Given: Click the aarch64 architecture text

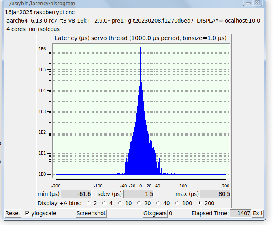Looking at the screenshot, I should (17, 21).
